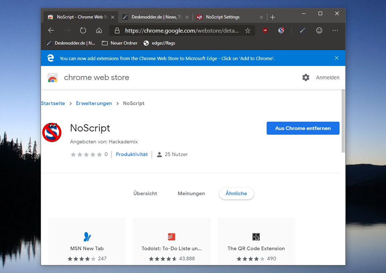Click the chrome web store heading

[96, 77]
